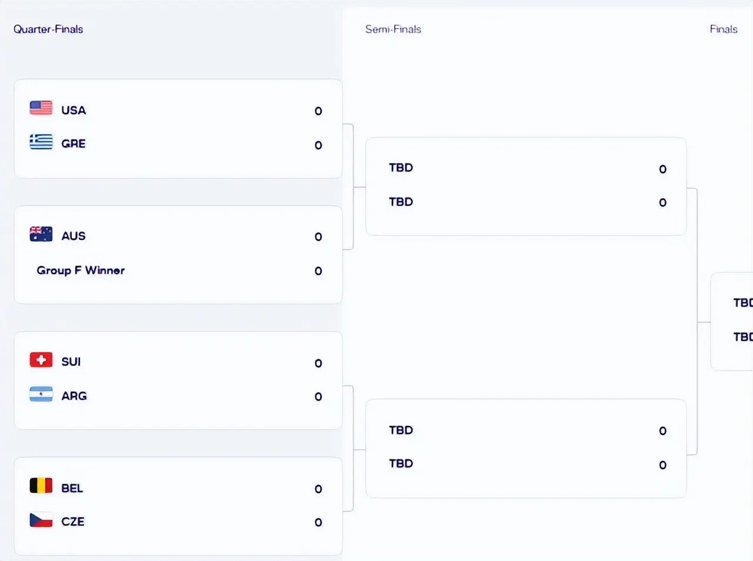Open the second semi-final TBD match card

(525, 448)
